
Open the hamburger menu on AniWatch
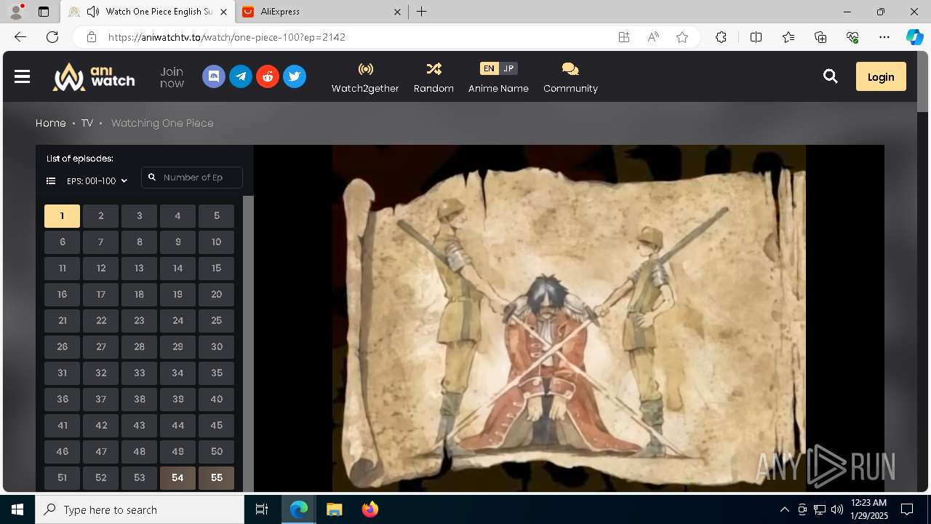[x=22, y=76]
